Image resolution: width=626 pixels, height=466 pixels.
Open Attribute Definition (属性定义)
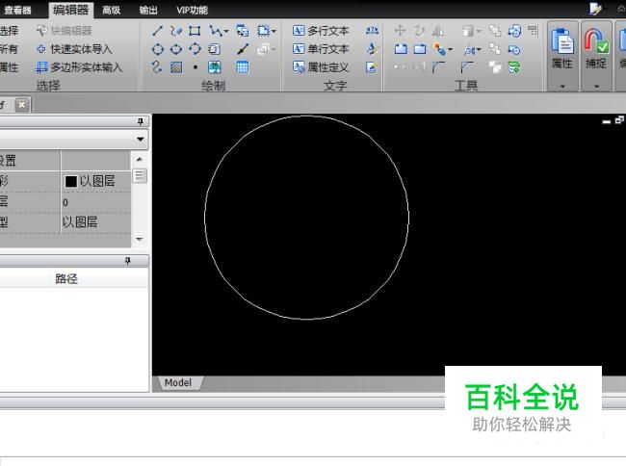(321, 67)
